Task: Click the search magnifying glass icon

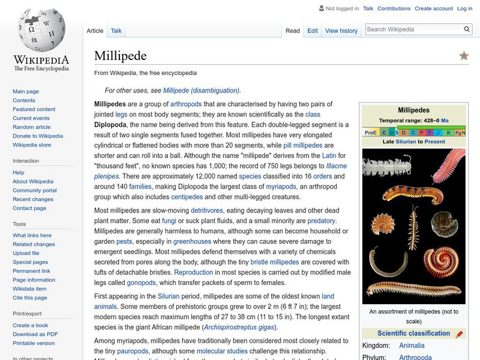Action: coord(467,28)
